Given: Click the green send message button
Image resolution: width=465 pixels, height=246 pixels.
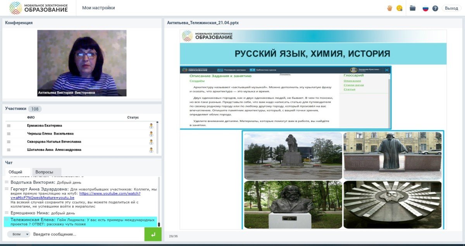Looking at the screenshot, I should [153, 234].
